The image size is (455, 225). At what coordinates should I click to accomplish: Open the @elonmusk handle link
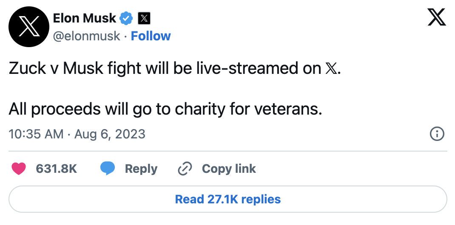click(86, 36)
